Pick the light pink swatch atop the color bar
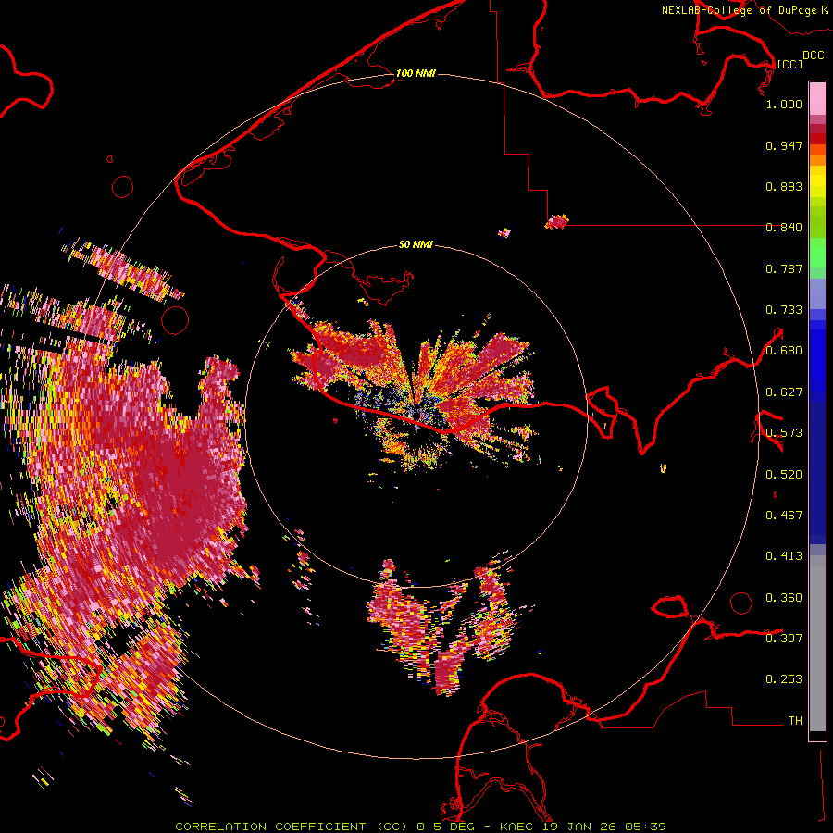 [x=817, y=98]
